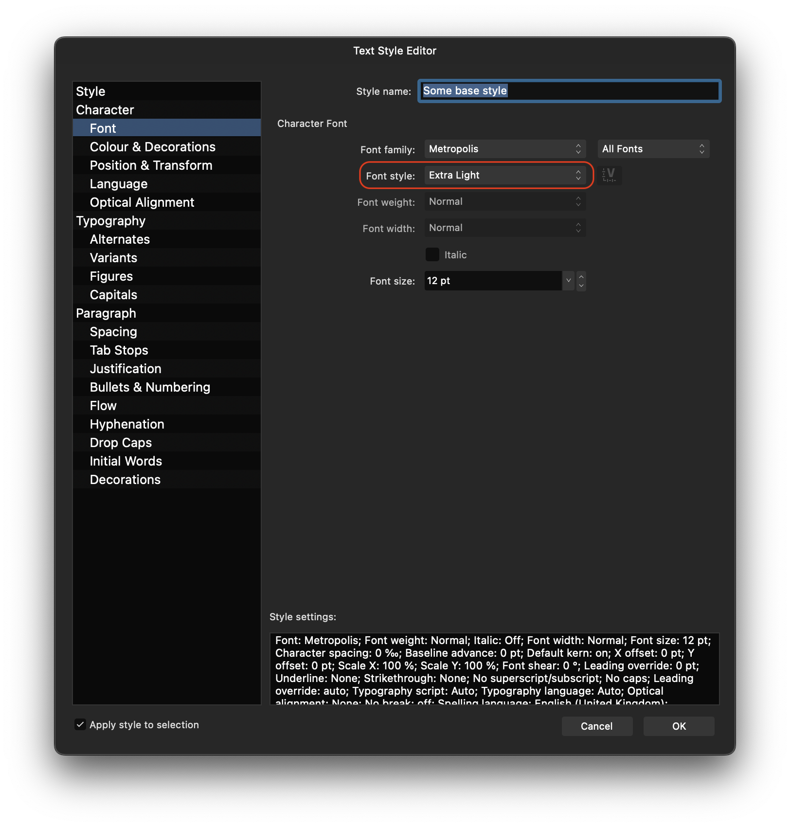
Task: Click the variable font axes icon
Action: point(609,175)
